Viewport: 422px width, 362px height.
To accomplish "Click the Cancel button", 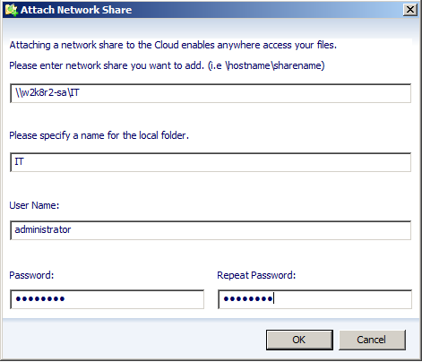I will click(372, 340).
